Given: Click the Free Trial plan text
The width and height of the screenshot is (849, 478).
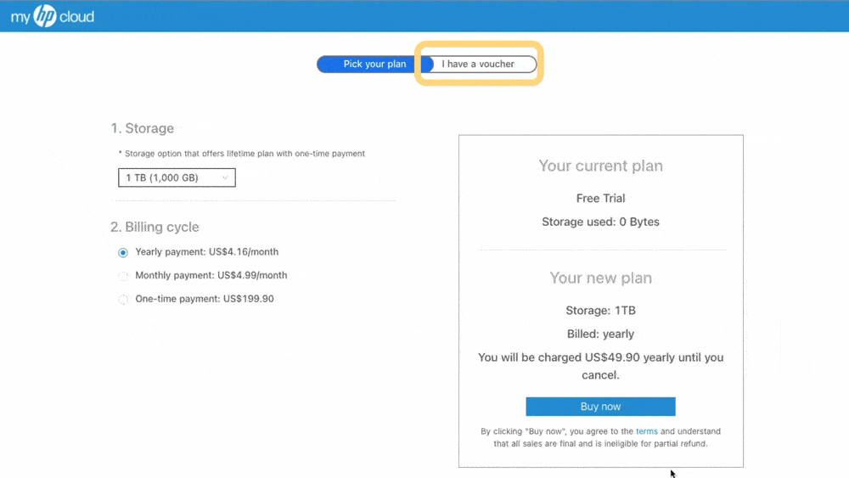Looking at the screenshot, I should [600, 198].
